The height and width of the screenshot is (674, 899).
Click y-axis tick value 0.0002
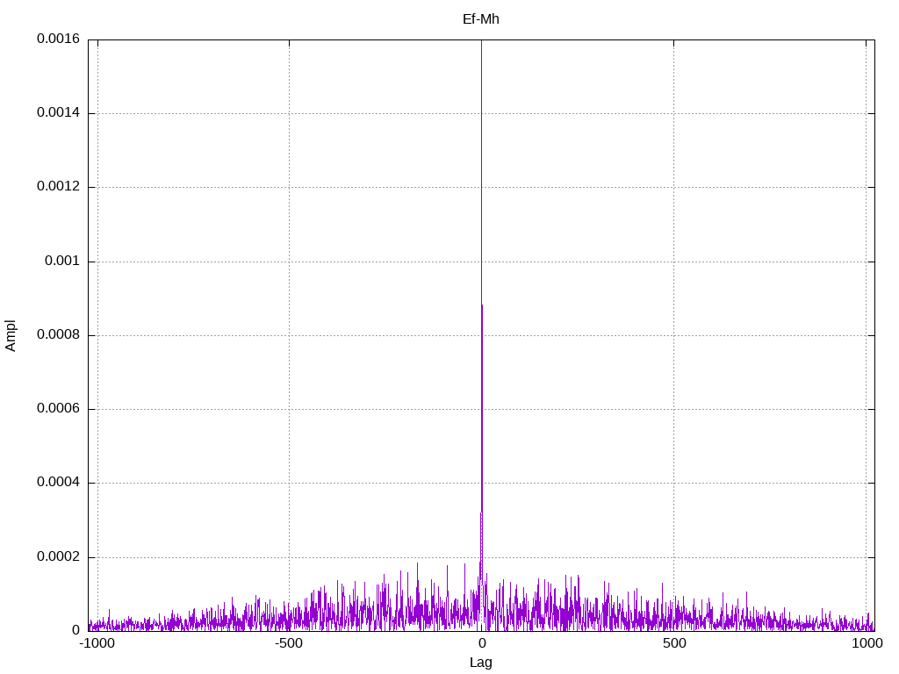click(59, 556)
